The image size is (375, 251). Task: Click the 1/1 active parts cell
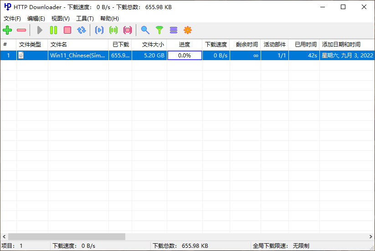pyautogui.click(x=275, y=56)
